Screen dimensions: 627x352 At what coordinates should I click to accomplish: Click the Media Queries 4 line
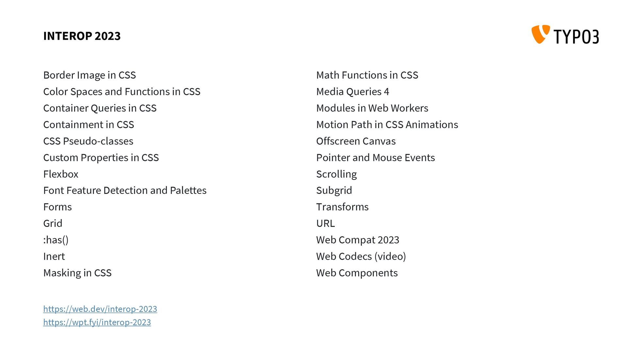click(x=353, y=92)
